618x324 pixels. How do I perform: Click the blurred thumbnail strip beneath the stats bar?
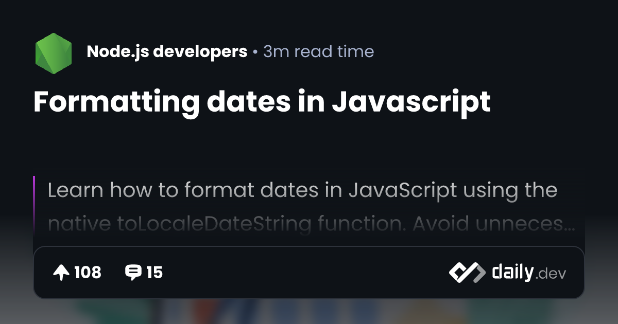pyautogui.click(x=309, y=310)
